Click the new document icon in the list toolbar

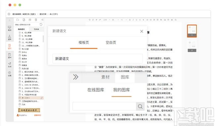(24, 20)
